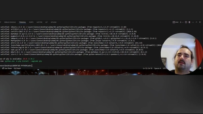Start a Live Share session
Viewport: 203px width, 114px height.
point(7,68)
